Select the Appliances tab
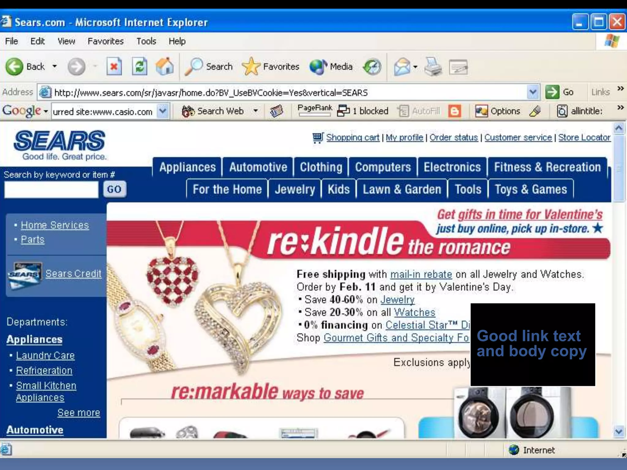This screenshot has height=470, width=627. click(x=187, y=167)
